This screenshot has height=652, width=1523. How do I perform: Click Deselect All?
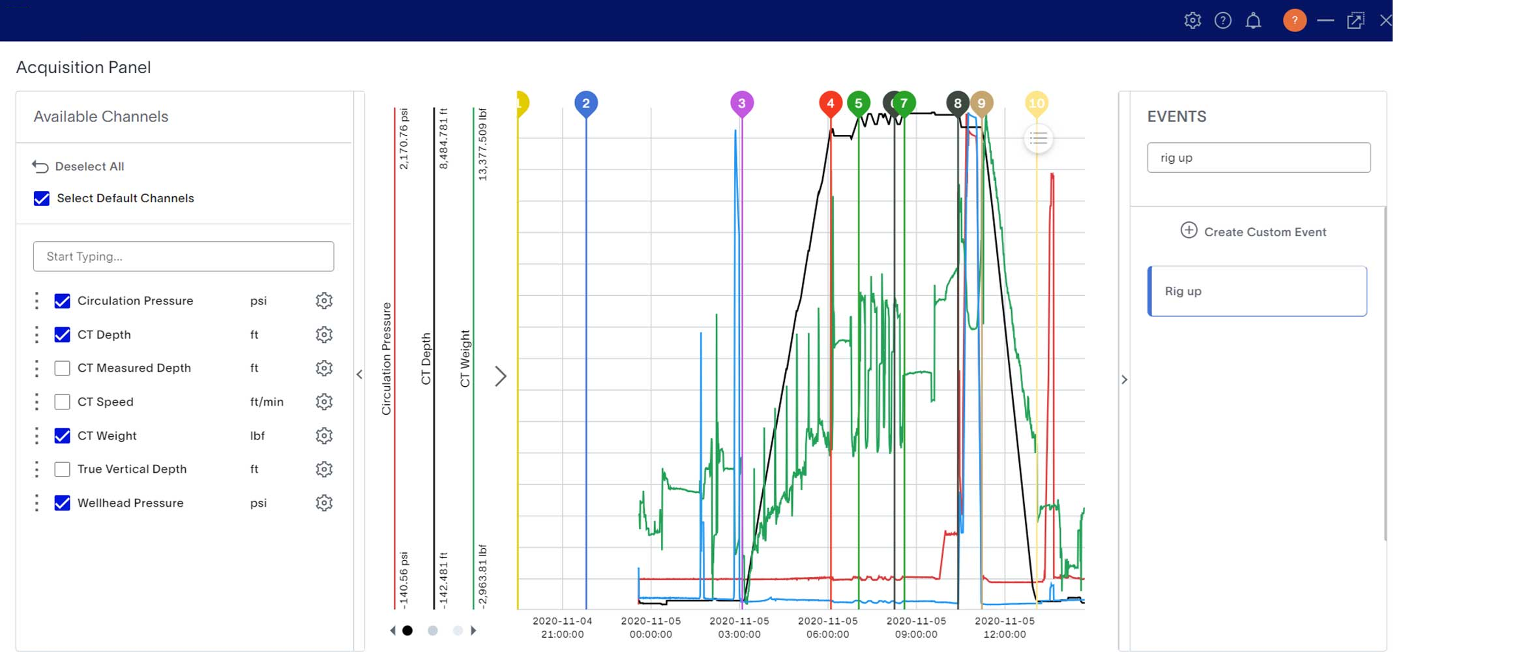pos(88,166)
